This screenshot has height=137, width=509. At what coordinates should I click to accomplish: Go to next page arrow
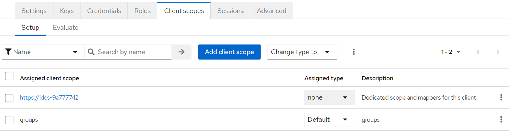pyautogui.click(x=498, y=52)
